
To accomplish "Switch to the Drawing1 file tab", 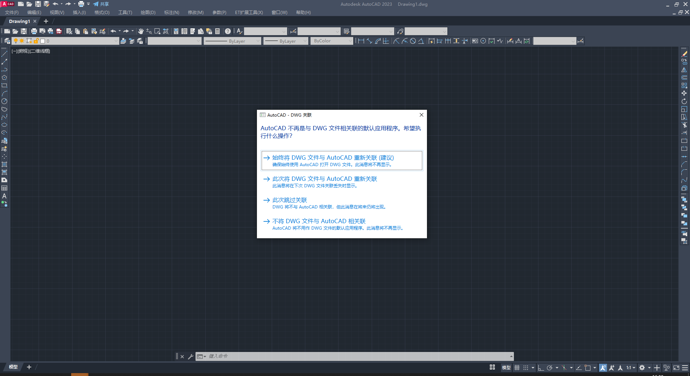I will pyautogui.click(x=19, y=22).
